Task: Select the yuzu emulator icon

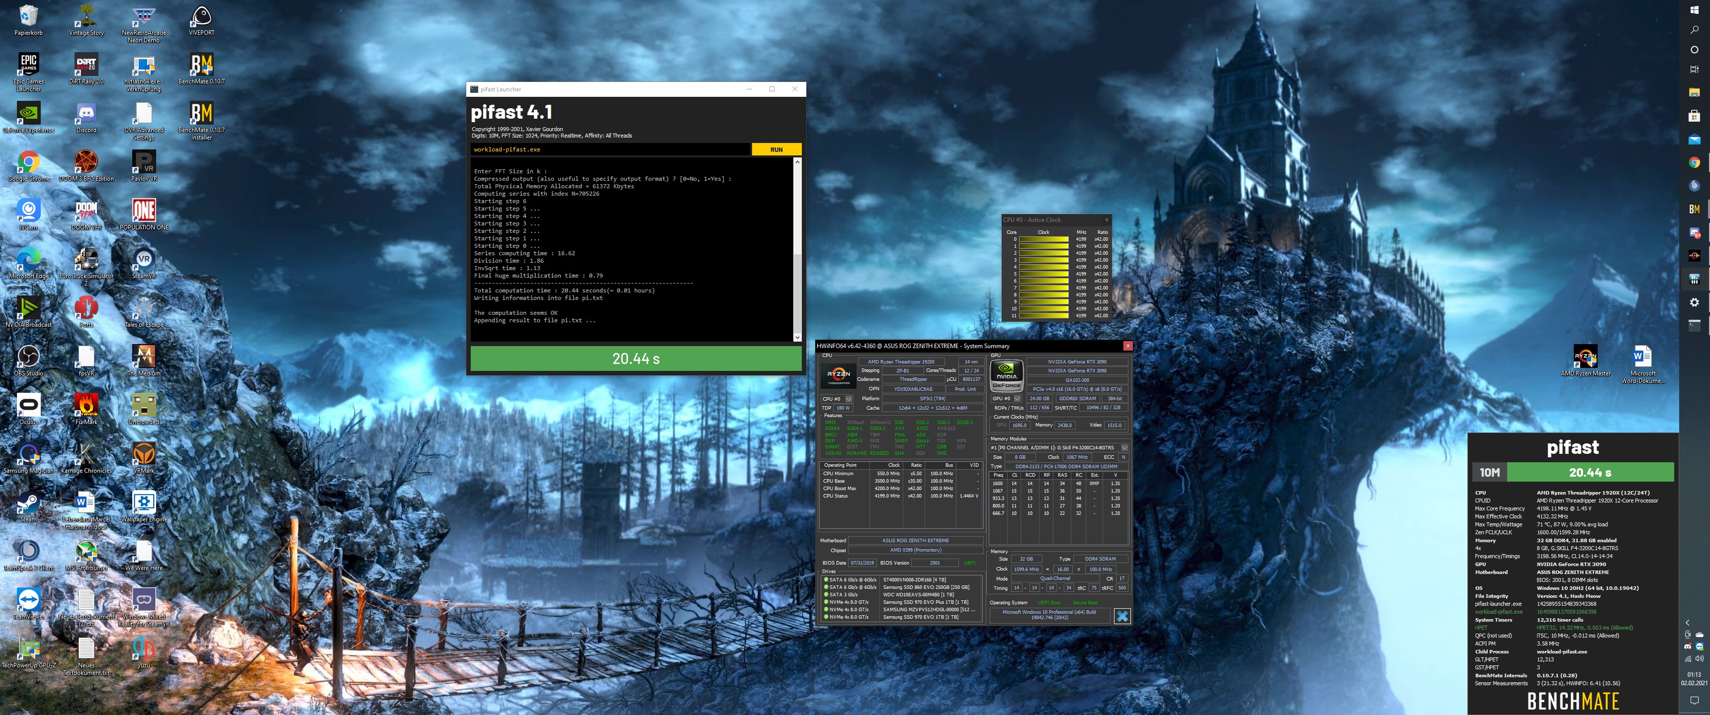Action: tap(144, 652)
